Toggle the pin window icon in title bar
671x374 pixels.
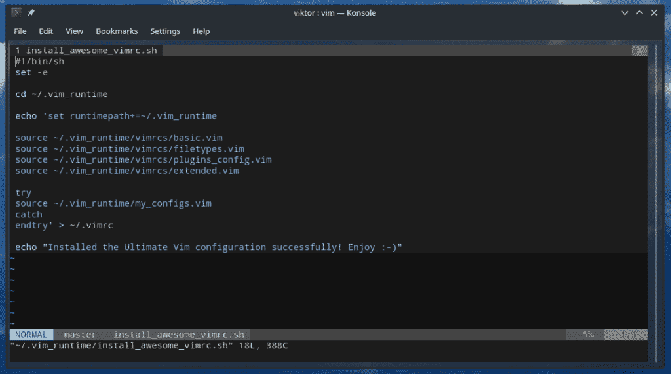(x=31, y=13)
